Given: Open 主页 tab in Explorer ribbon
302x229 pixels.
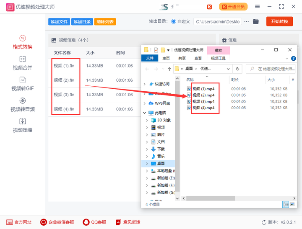Looking at the screenshot, I should pos(166,58).
